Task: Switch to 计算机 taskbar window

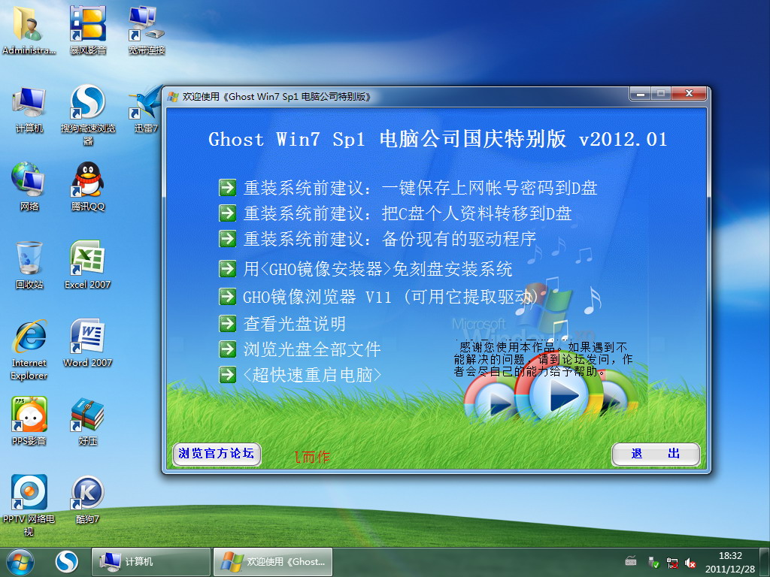Action: point(150,562)
